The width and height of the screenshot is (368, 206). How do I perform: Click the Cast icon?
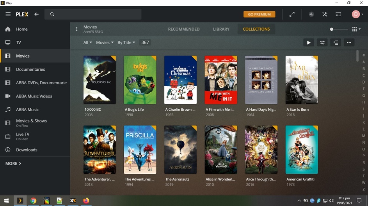click(338, 14)
